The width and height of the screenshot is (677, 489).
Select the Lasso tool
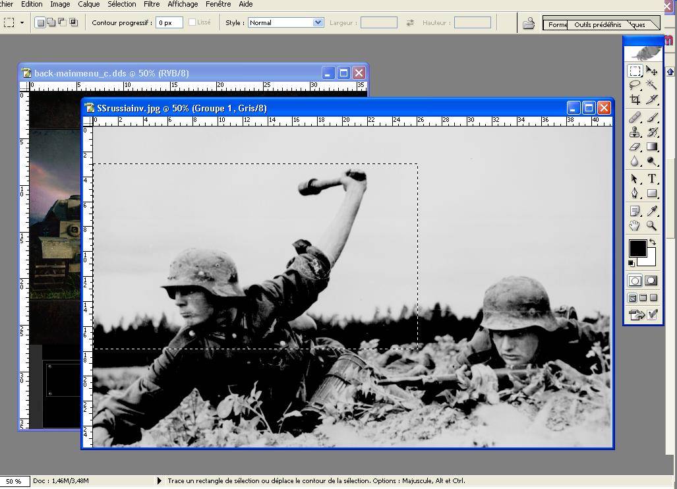click(x=635, y=85)
